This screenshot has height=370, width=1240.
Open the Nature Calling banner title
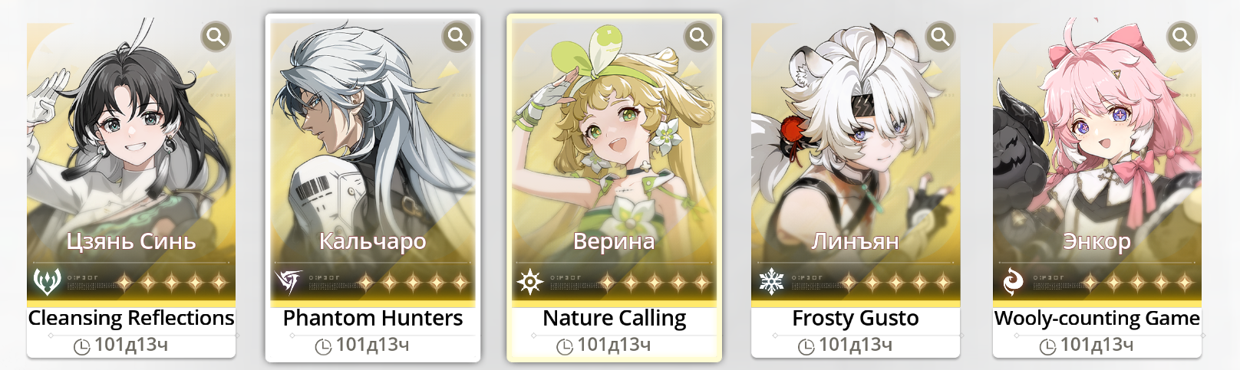click(x=615, y=318)
